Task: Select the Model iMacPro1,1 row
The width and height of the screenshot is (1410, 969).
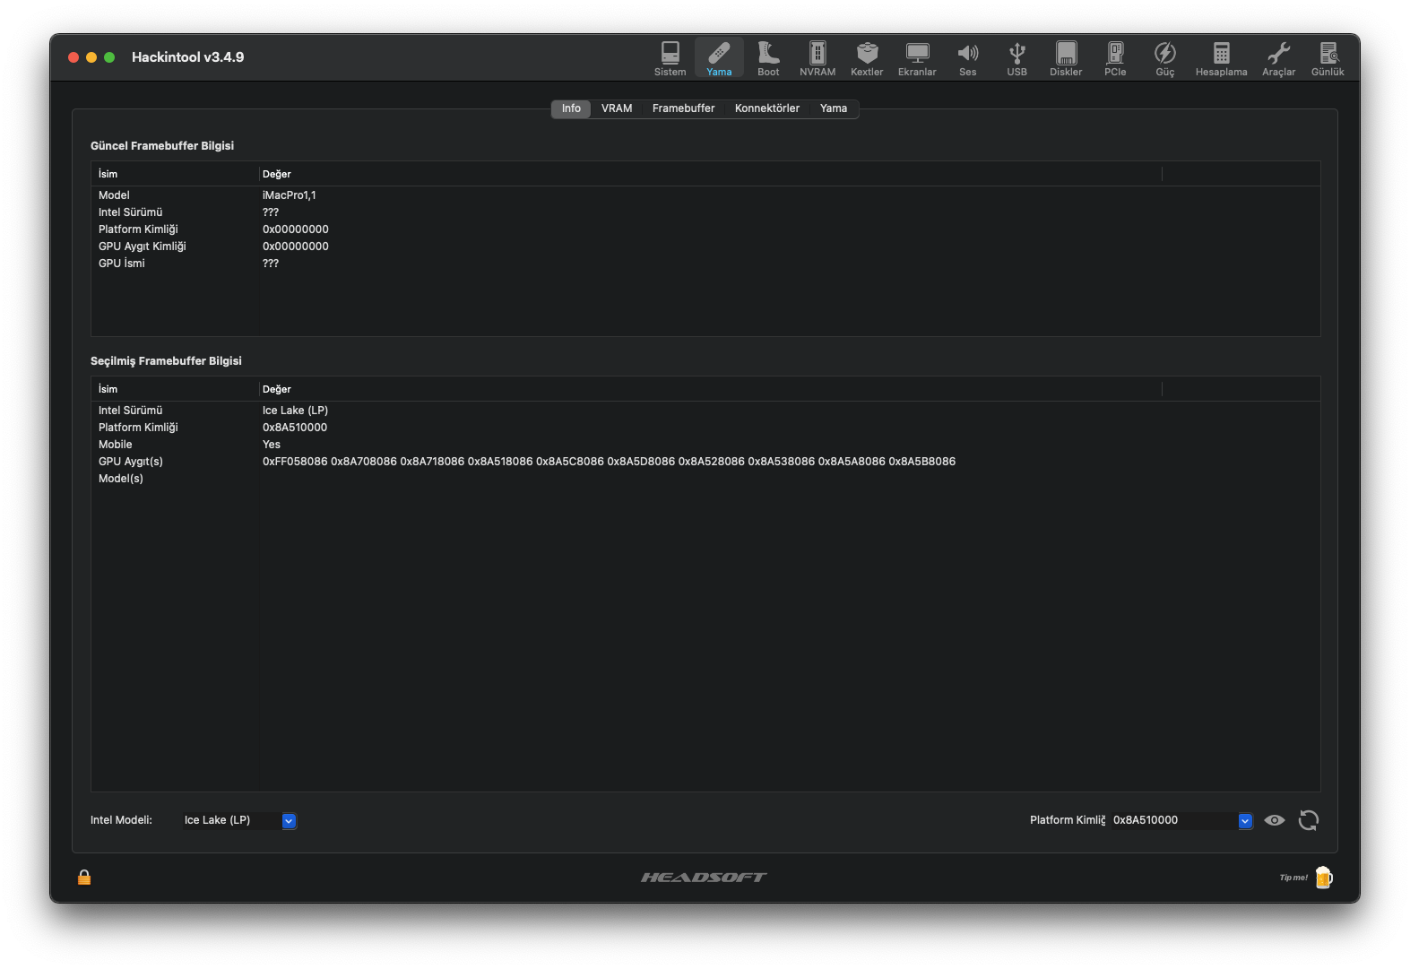Action: (x=705, y=195)
